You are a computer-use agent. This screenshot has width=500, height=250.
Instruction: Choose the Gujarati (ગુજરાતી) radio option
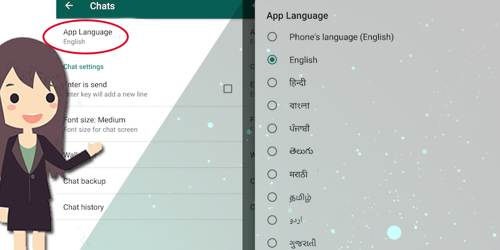272,242
